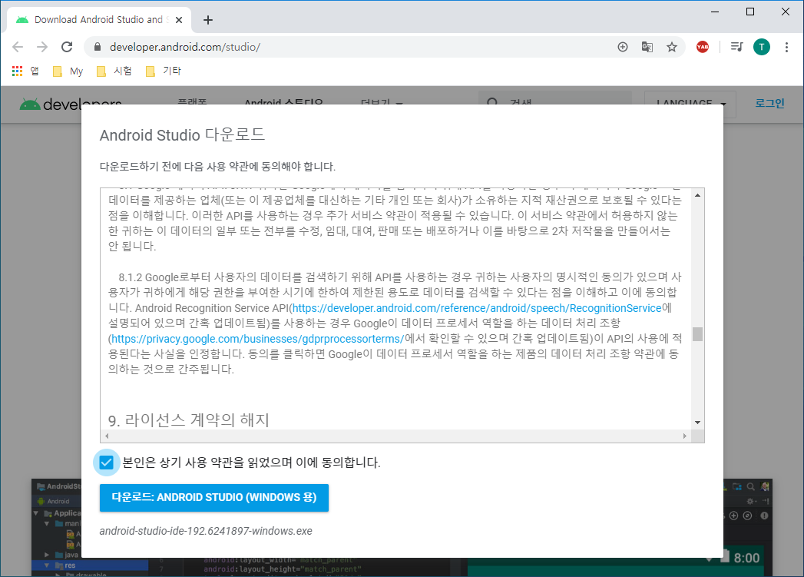Uncheck the terms agreement checkbox
Image resolution: width=804 pixels, height=577 pixels.
106,463
